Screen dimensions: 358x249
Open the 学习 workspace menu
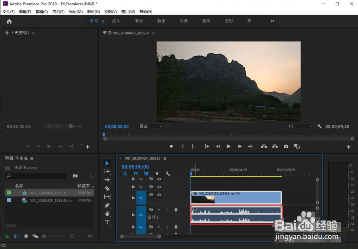pyautogui.click(x=103, y=21)
